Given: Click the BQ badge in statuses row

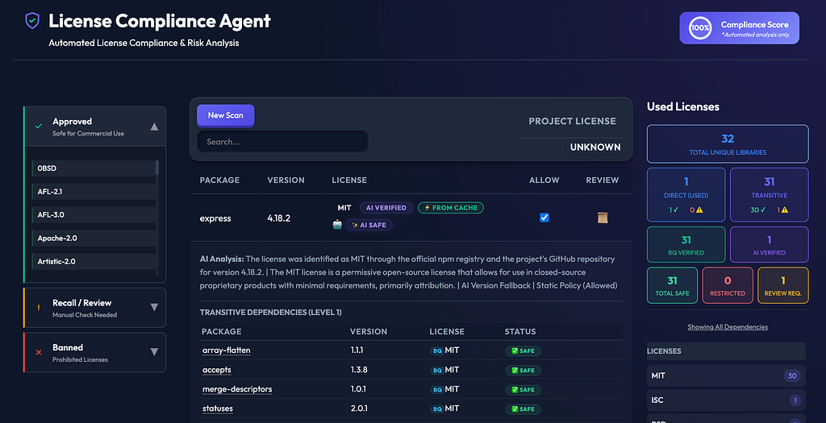Looking at the screenshot, I should 437,408.
